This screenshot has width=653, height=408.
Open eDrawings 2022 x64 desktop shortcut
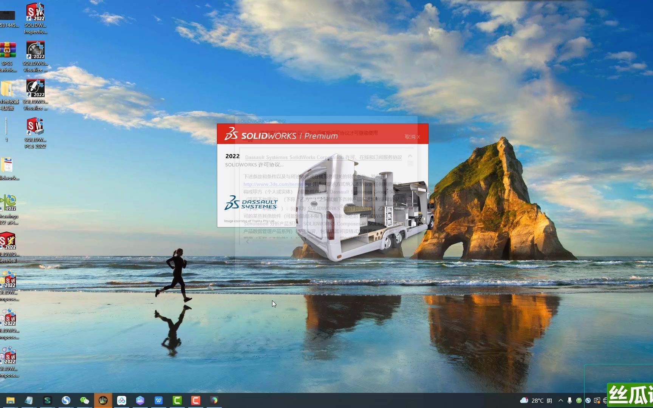point(9,209)
